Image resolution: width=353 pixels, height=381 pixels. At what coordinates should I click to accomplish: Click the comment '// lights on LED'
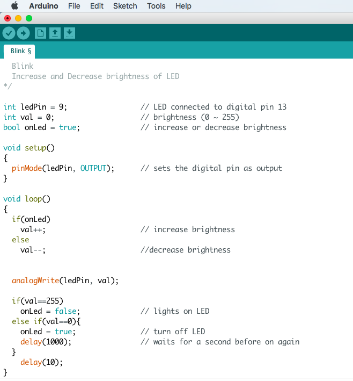click(175, 311)
